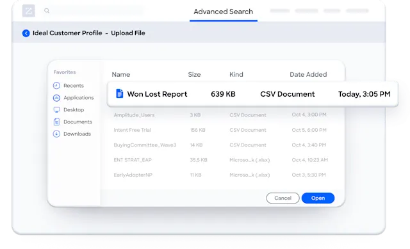Viewport: 410px width, 249px height.
Task: Select the Won Lost Report file name
Action: [x=157, y=94]
